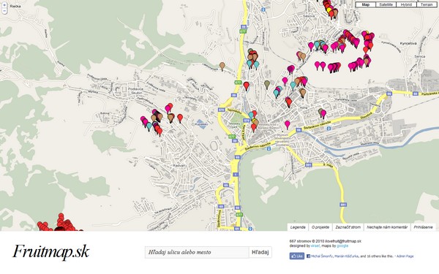This screenshot has width=439, height=274.
Task: Click the info icon at the map's top centre
Action: pyautogui.click(x=263, y=9)
